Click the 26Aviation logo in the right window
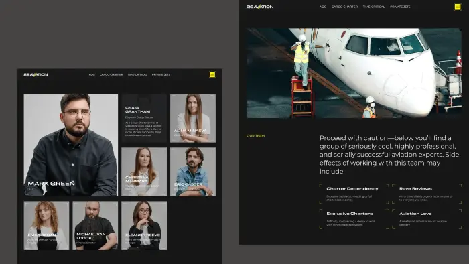469x264 pixels. [260, 7]
